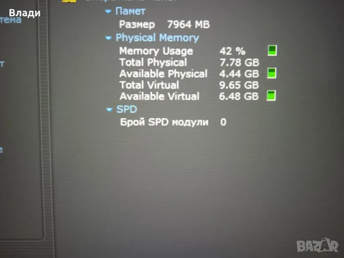Click the 7.78 GB Total Physical value
Image resolution: width=344 pixels, height=258 pixels.
(240, 62)
